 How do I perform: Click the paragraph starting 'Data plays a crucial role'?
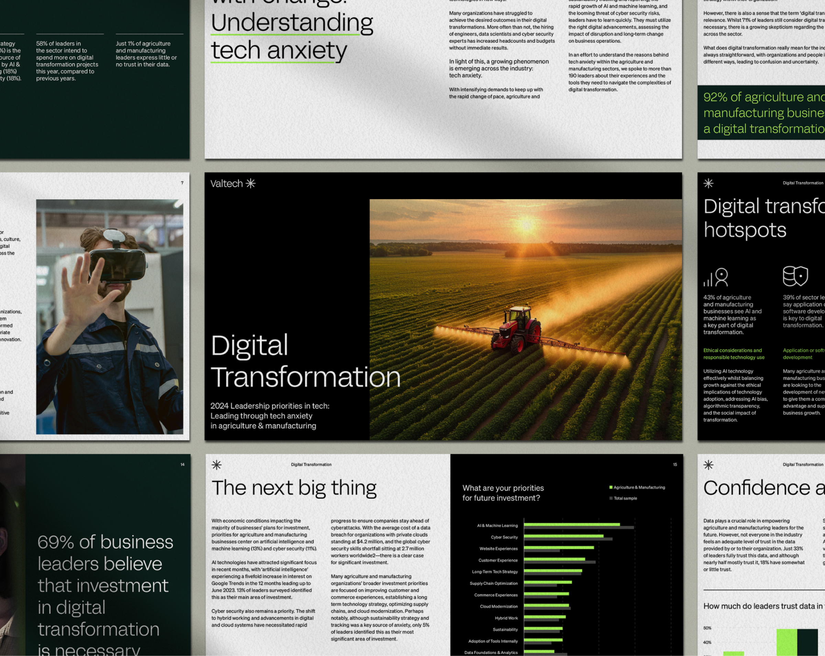pos(754,545)
